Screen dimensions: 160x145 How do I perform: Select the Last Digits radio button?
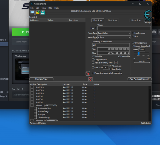tap(111, 69)
